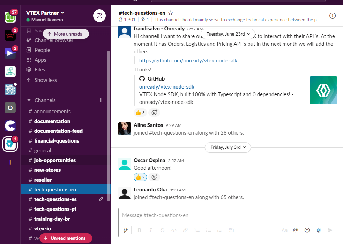Toggle bold formatting
This screenshot has width=343, height=244.
139,230
